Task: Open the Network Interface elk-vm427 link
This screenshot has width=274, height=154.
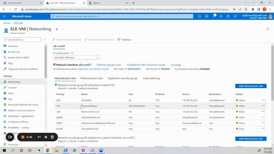Action: click(85, 65)
